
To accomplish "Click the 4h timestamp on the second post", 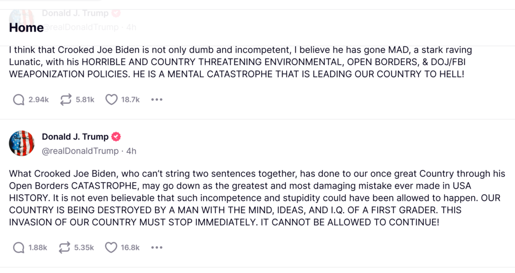I will [x=131, y=151].
